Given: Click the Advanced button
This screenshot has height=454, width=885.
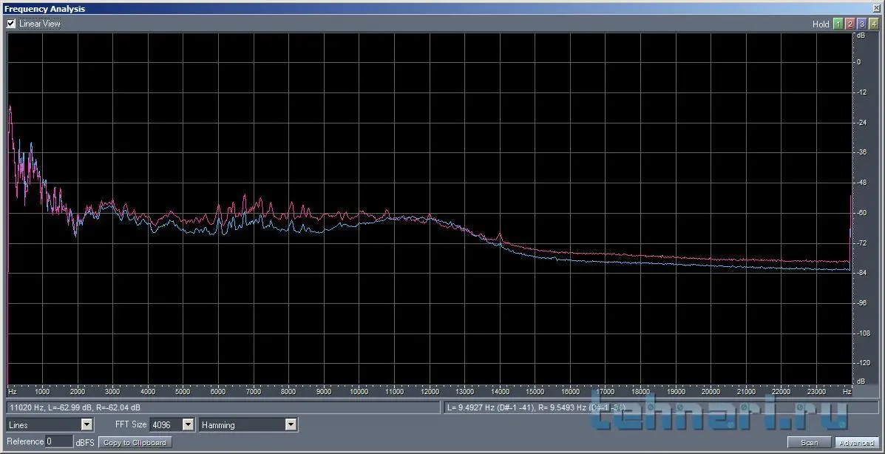Looking at the screenshot, I should pos(857,442).
